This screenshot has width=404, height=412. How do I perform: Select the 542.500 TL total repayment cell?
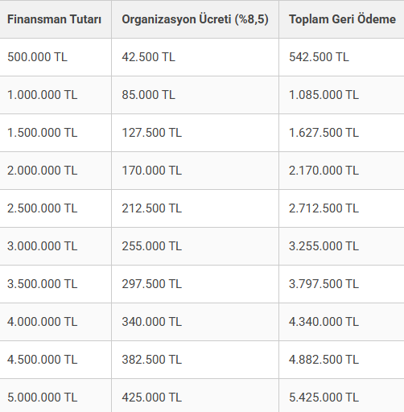342,57
